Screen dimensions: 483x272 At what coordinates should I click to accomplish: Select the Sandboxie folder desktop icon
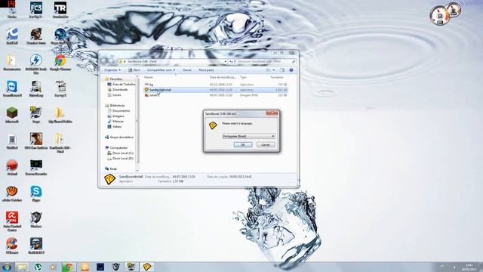pyautogui.click(x=60, y=143)
